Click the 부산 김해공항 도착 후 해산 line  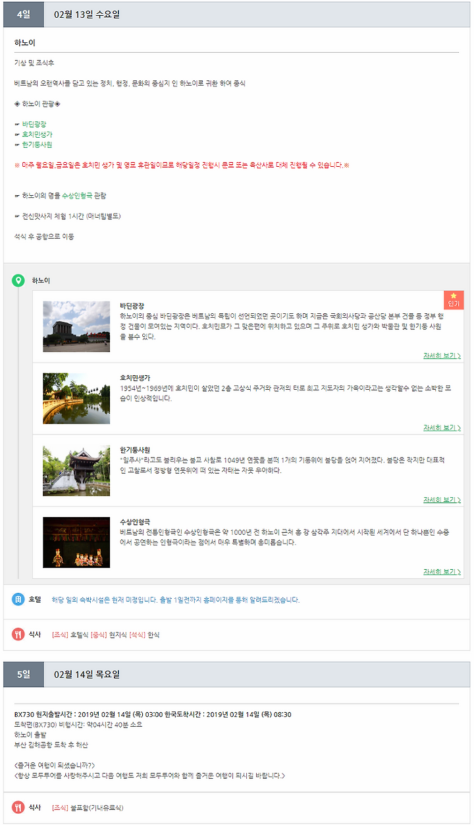click(x=51, y=745)
